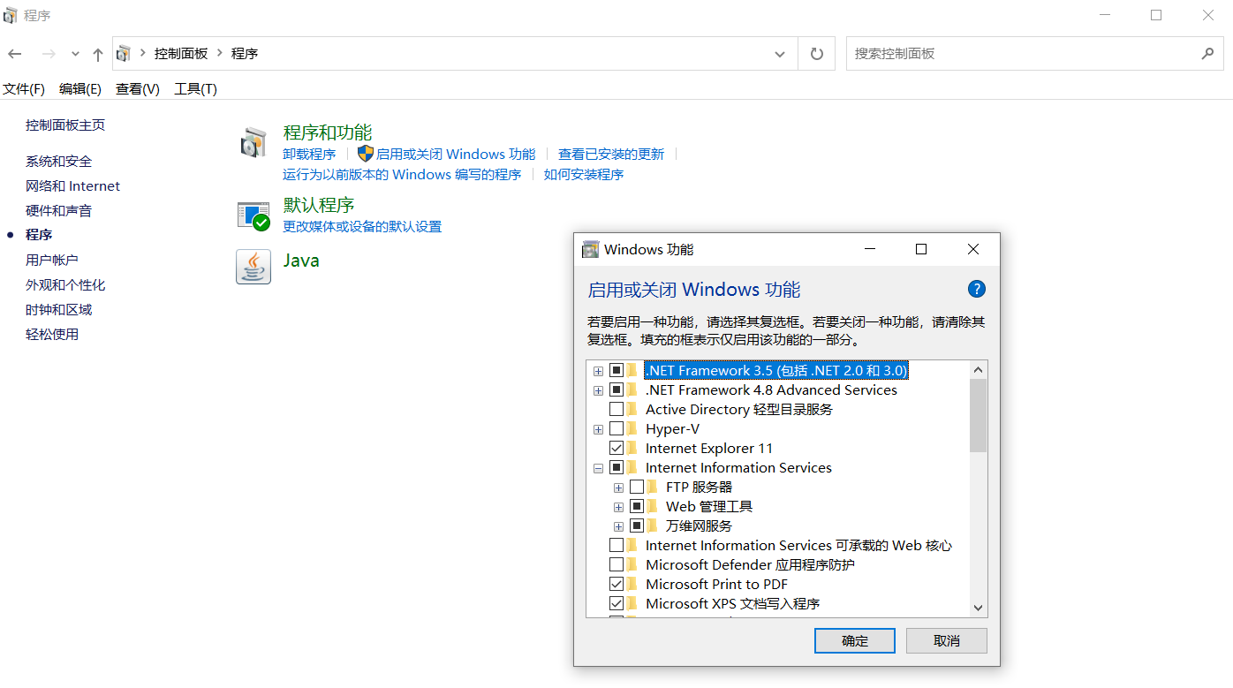
Task: Open 运行为以前版本的 Windows 编写的程序 link
Action: (x=402, y=175)
